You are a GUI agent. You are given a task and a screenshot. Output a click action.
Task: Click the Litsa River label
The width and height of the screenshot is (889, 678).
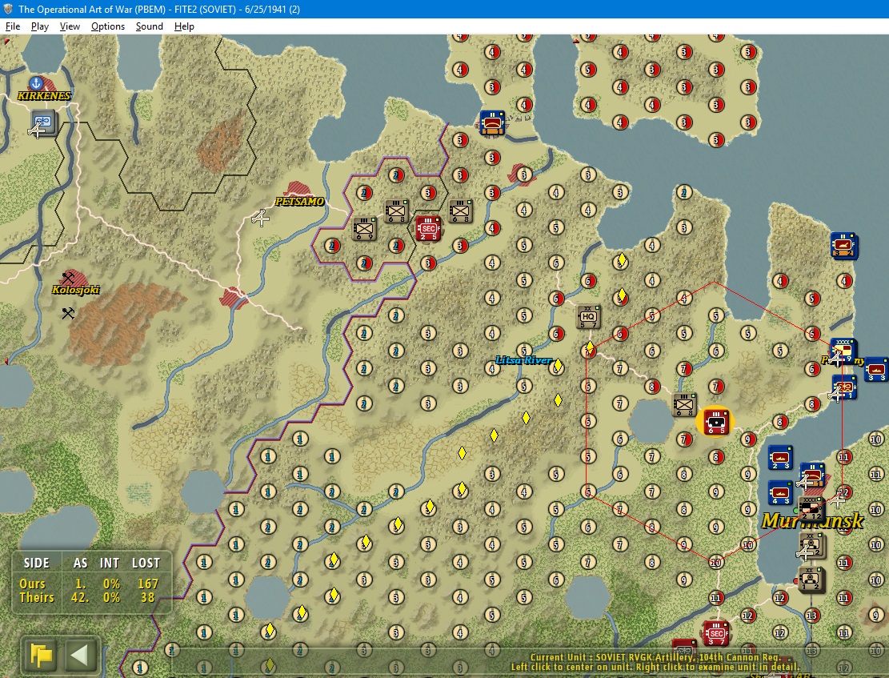click(x=523, y=360)
